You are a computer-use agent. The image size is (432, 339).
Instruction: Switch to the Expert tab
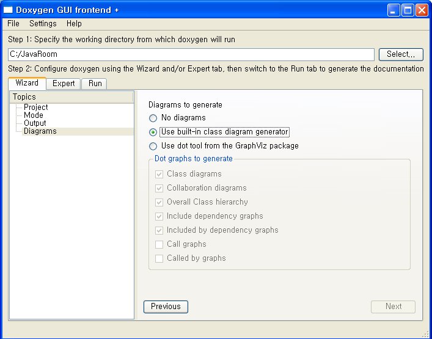64,84
